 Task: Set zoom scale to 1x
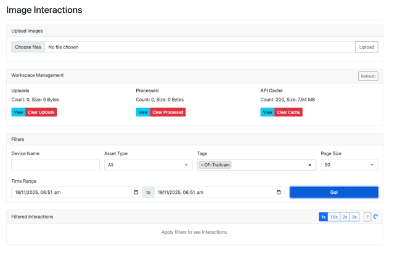tap(323, 217)
